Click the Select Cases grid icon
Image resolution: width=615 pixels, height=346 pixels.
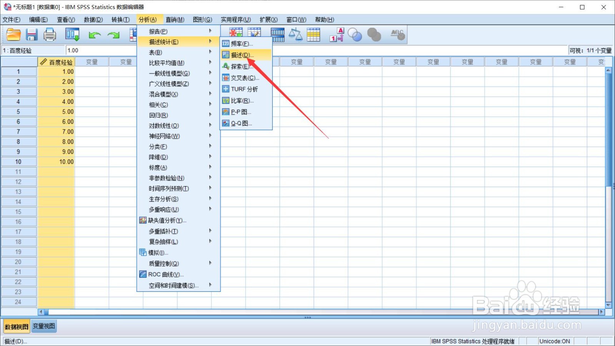[313, 35]
